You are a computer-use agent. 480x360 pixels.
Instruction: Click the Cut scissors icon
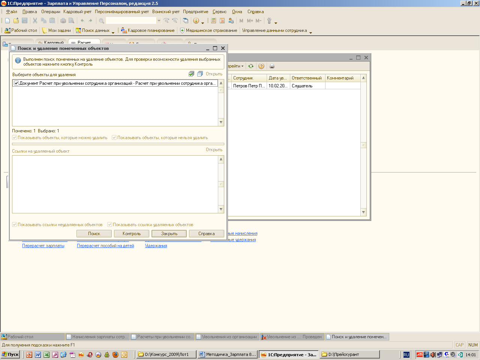click(35, 21)
